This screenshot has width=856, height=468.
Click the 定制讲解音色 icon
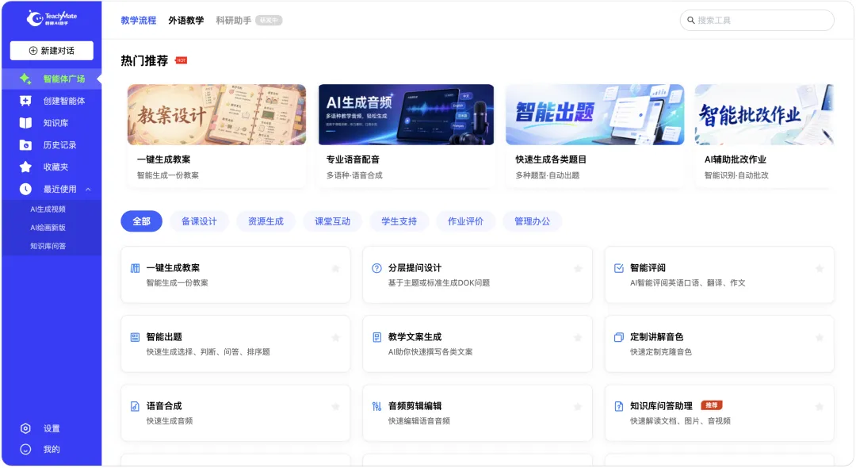point(618,337)
